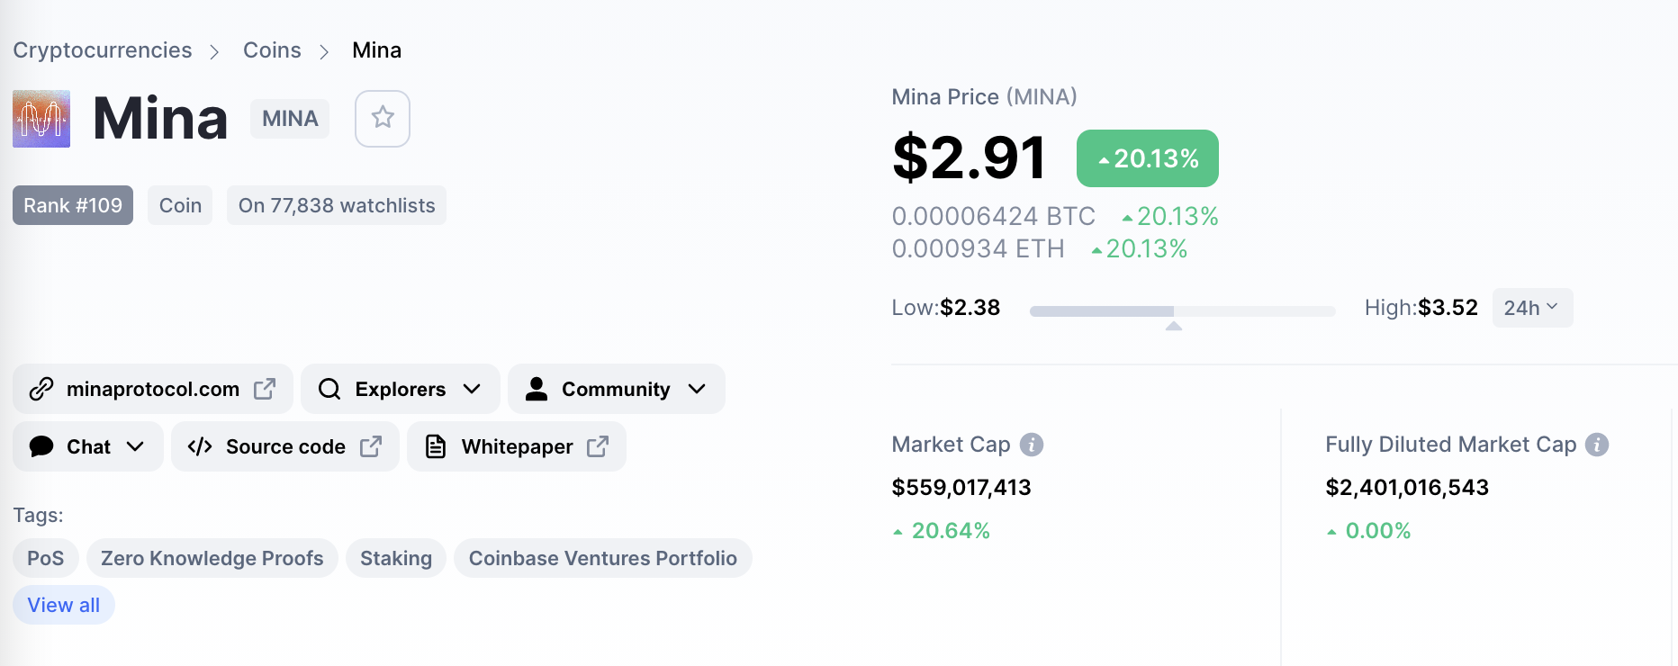Click View all tags button

coord(64,605)
